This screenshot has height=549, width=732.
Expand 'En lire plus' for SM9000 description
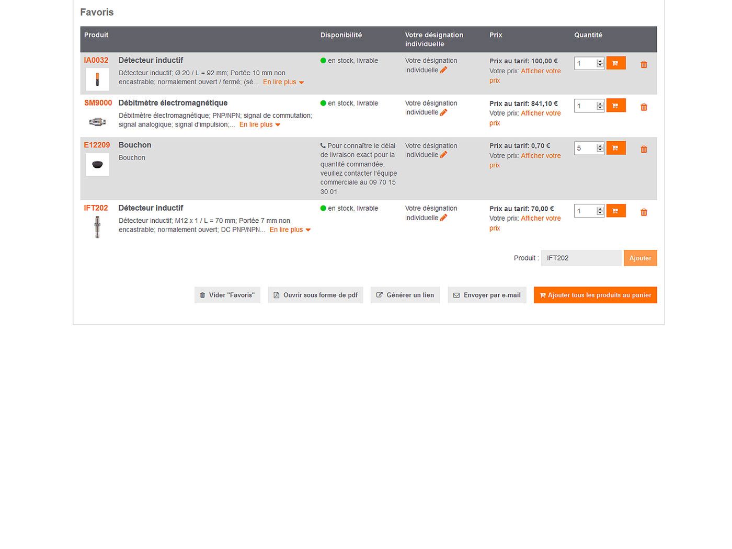click(x=259, y=124)
